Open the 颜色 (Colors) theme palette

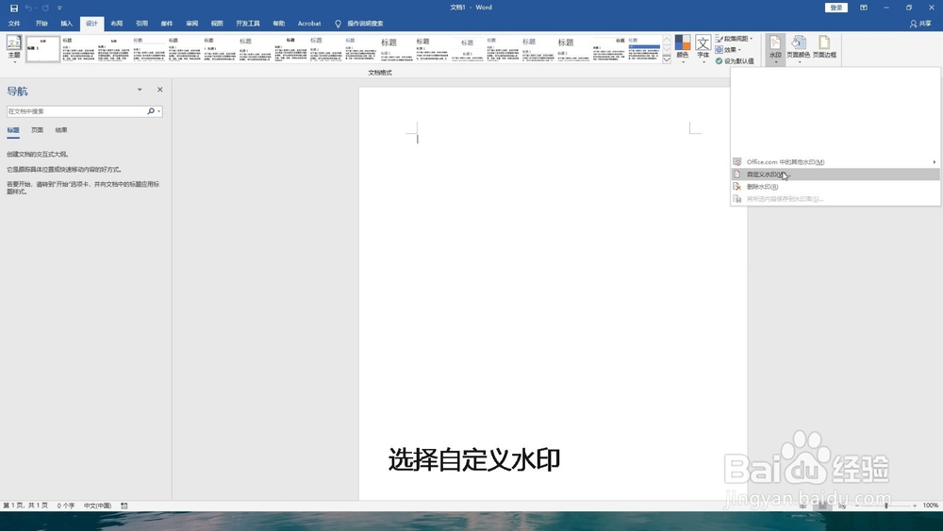point(683,49)
